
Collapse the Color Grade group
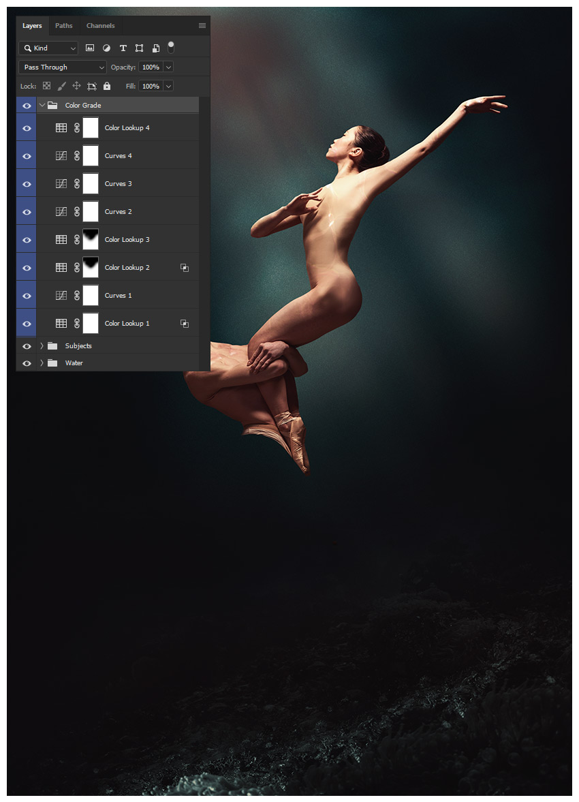coord(42,105)
